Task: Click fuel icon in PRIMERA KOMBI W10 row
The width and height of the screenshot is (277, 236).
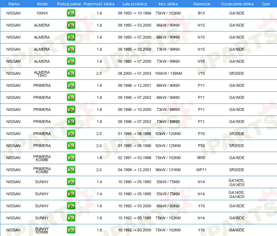Action: pos(71,157)
